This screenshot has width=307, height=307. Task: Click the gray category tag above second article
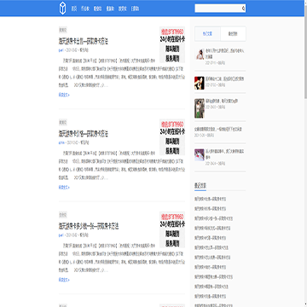[63, 123]
